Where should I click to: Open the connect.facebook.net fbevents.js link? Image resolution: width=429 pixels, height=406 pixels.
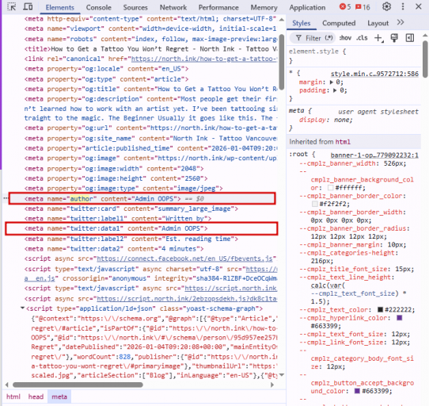point(184,259)
